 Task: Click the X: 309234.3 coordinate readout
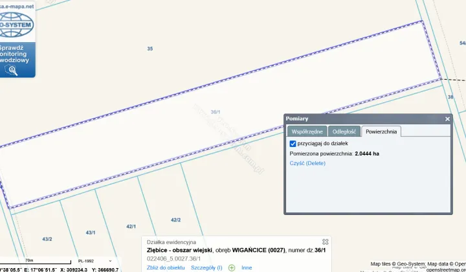74,269
